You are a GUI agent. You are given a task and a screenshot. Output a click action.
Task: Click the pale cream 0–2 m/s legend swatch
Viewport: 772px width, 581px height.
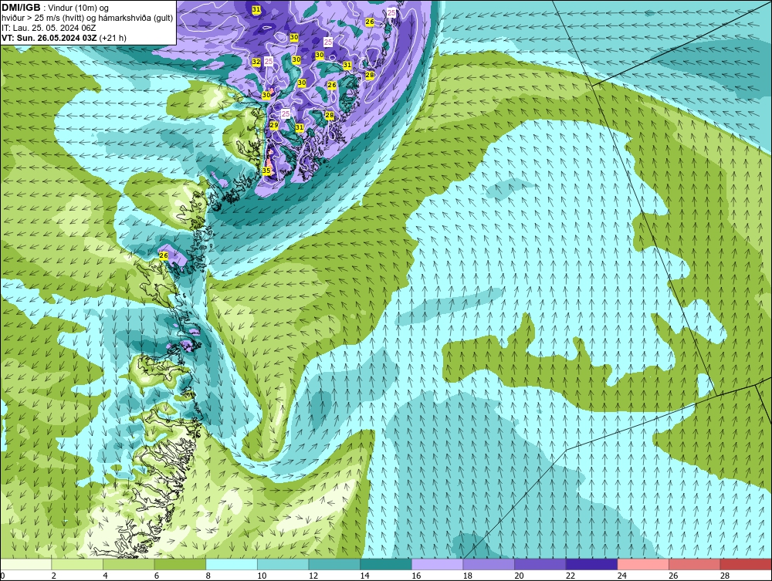(x=25, y=564)
